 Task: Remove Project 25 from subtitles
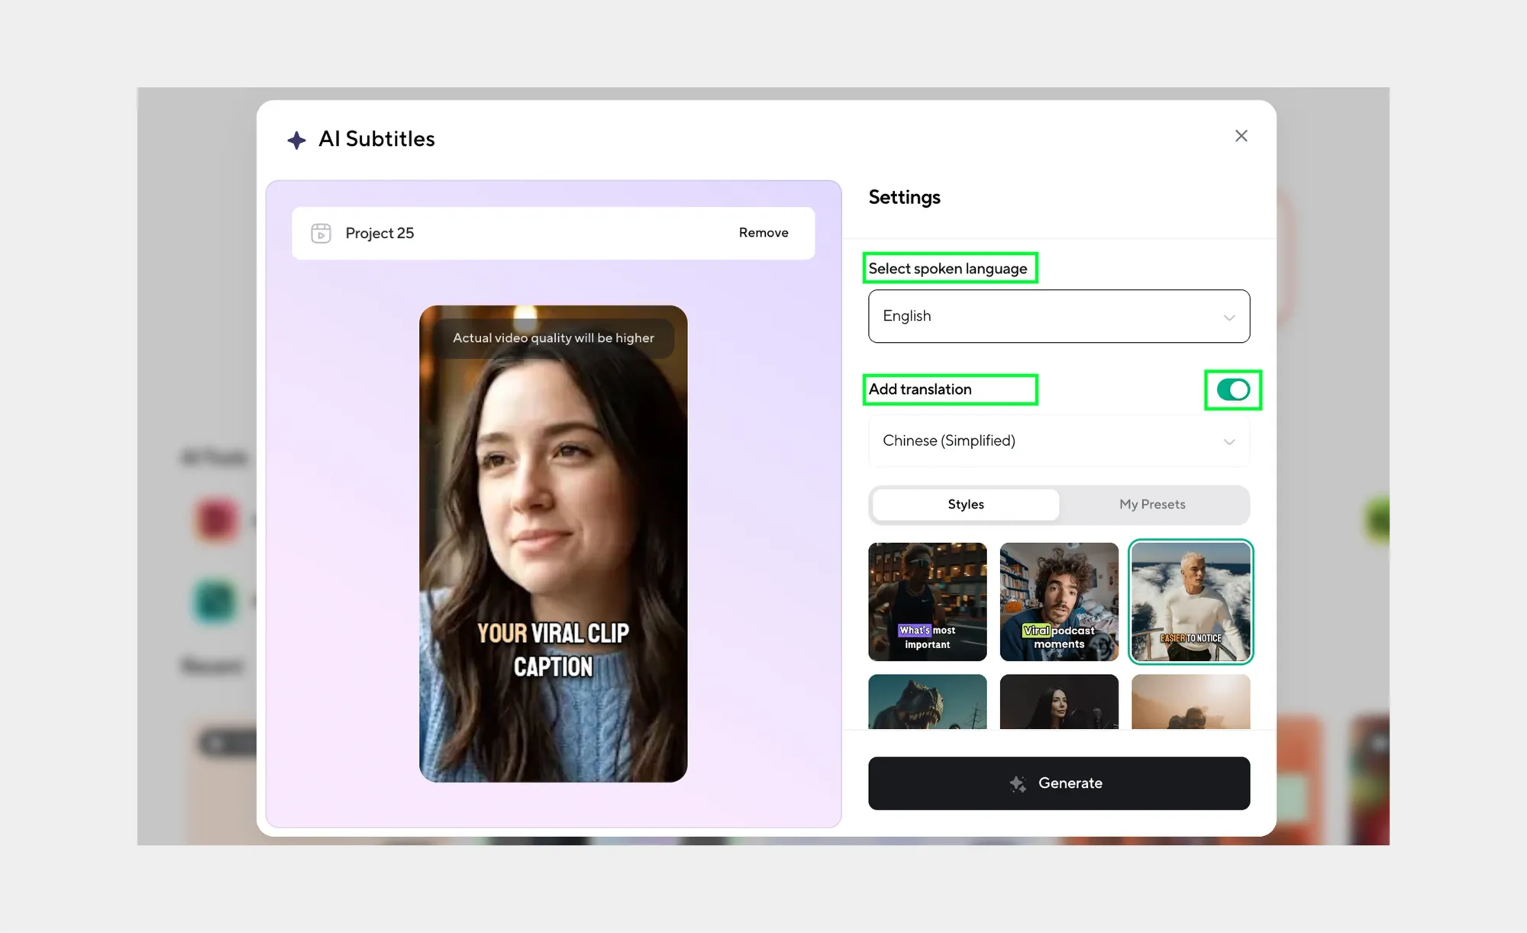click(763, 233)
